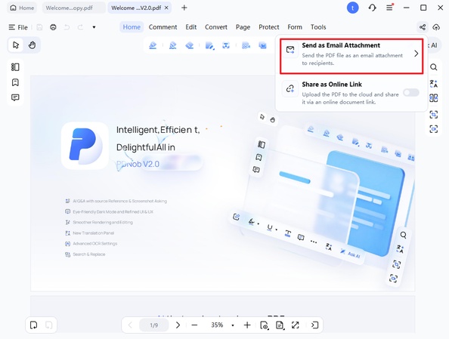Open the comments panel icon
The image size is (449, 339).
click(x=15, y=97)
